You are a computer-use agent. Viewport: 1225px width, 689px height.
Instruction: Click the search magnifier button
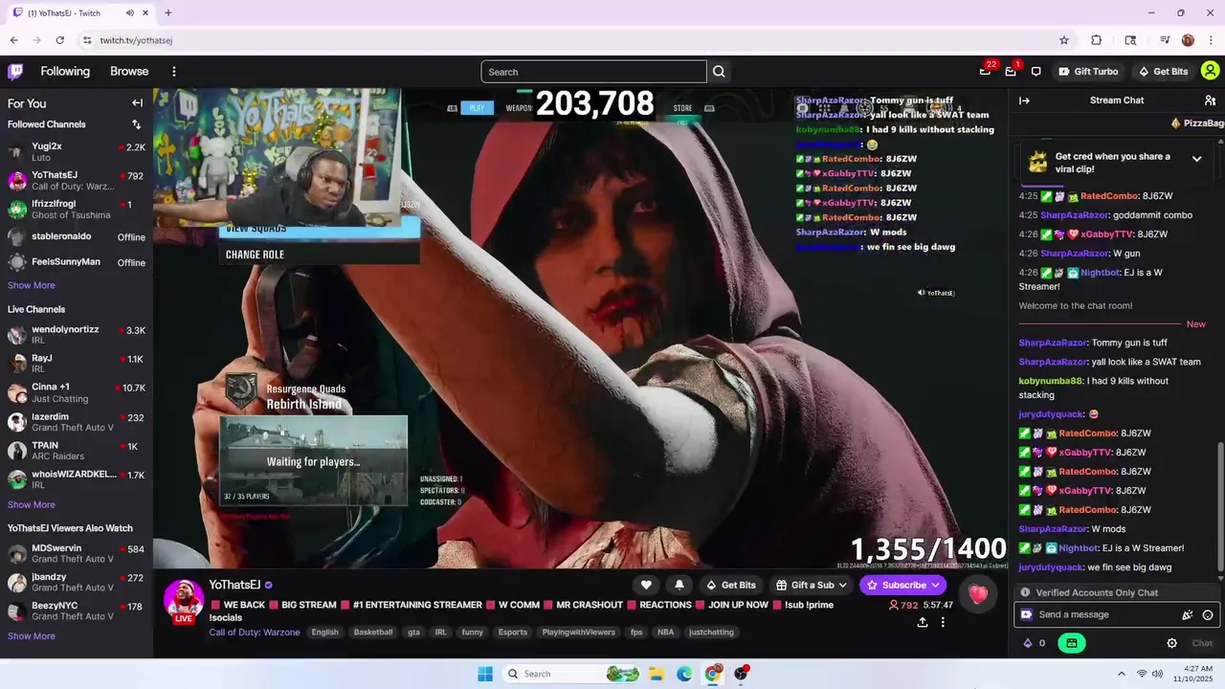pos(719,72)
